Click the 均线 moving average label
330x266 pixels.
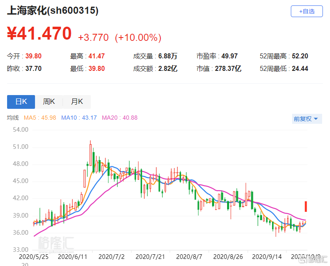point(13,118)
